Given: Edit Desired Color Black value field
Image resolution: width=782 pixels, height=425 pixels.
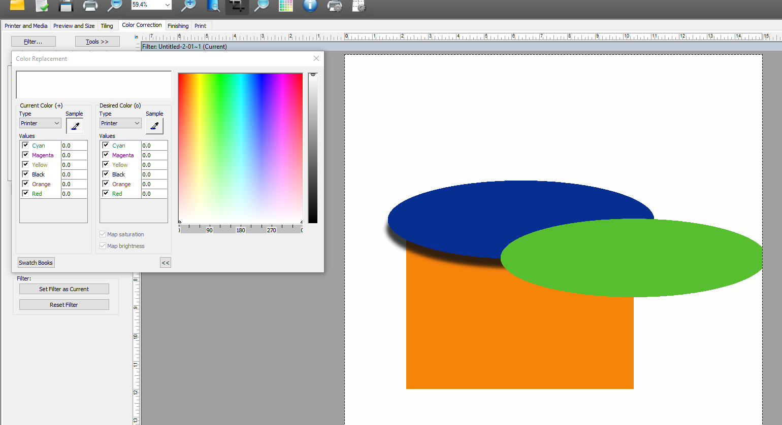Looking at the screenshot, I should pos(154,174).
